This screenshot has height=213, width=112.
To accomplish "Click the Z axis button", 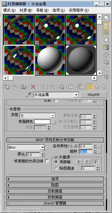I will click(x=96, y=162).
